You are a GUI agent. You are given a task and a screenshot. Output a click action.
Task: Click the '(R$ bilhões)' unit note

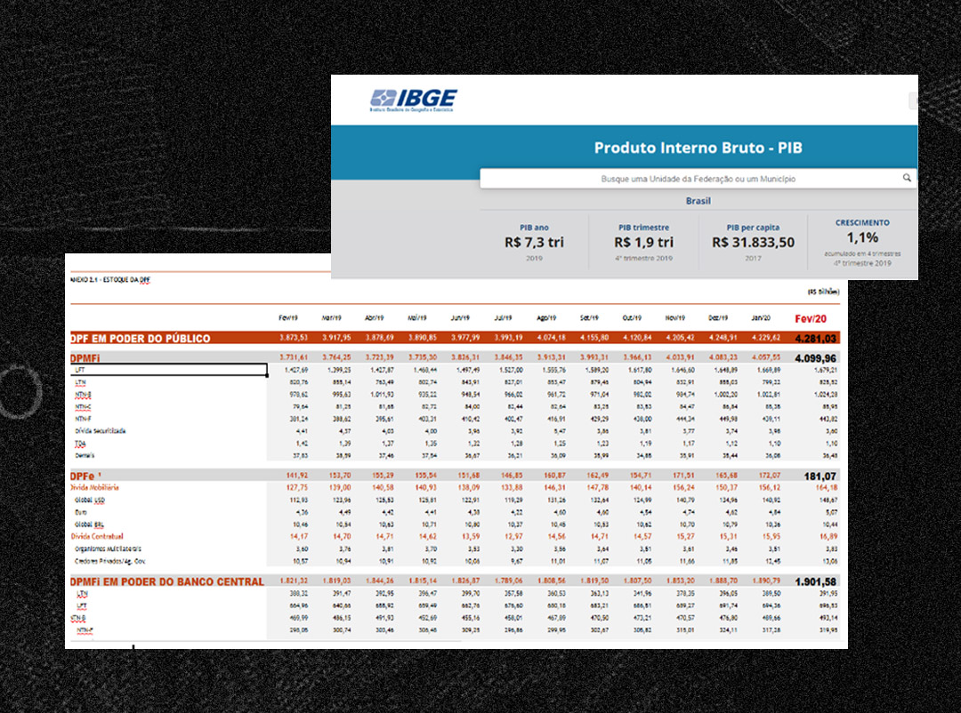tap(823, 292)
